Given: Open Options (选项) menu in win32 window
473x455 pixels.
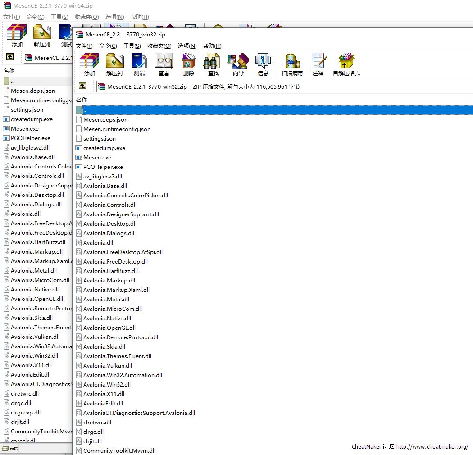Looking at the screenshot, I should (x=187, y=46).
